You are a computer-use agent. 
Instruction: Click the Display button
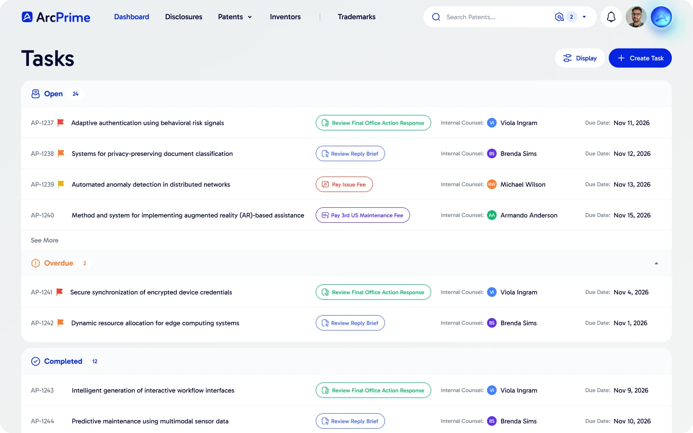click(x=580, y=58)
